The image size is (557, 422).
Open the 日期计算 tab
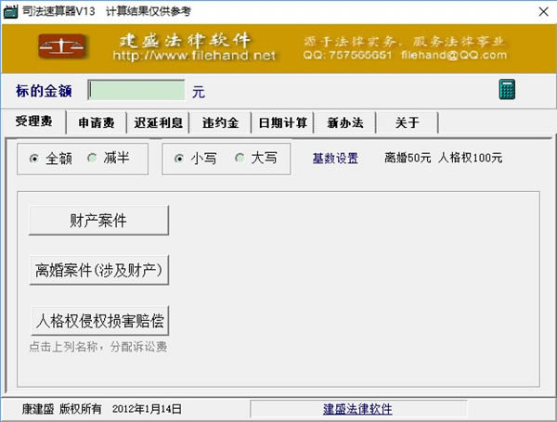[283, 122]
